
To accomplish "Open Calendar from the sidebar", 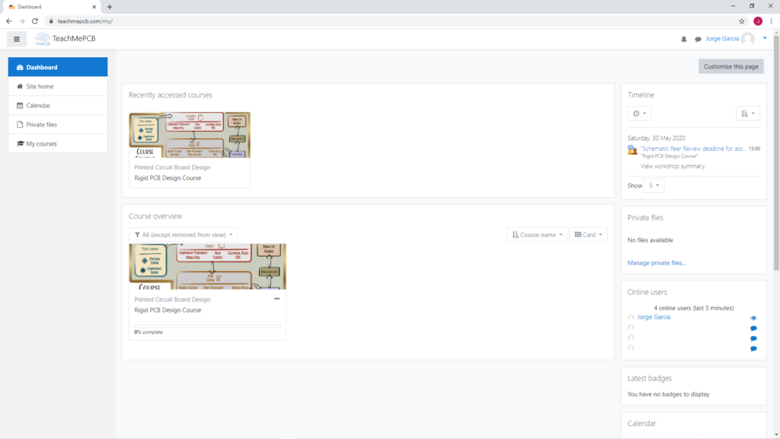I will tap(58, 105).
